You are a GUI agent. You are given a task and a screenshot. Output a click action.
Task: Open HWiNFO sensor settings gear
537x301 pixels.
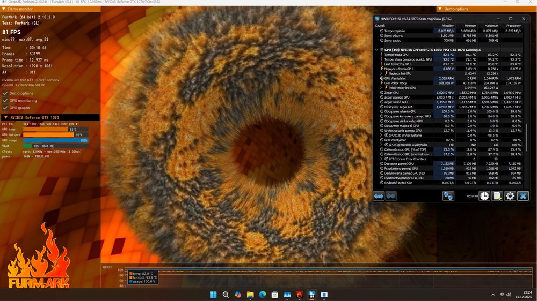[x=510, y=196]
